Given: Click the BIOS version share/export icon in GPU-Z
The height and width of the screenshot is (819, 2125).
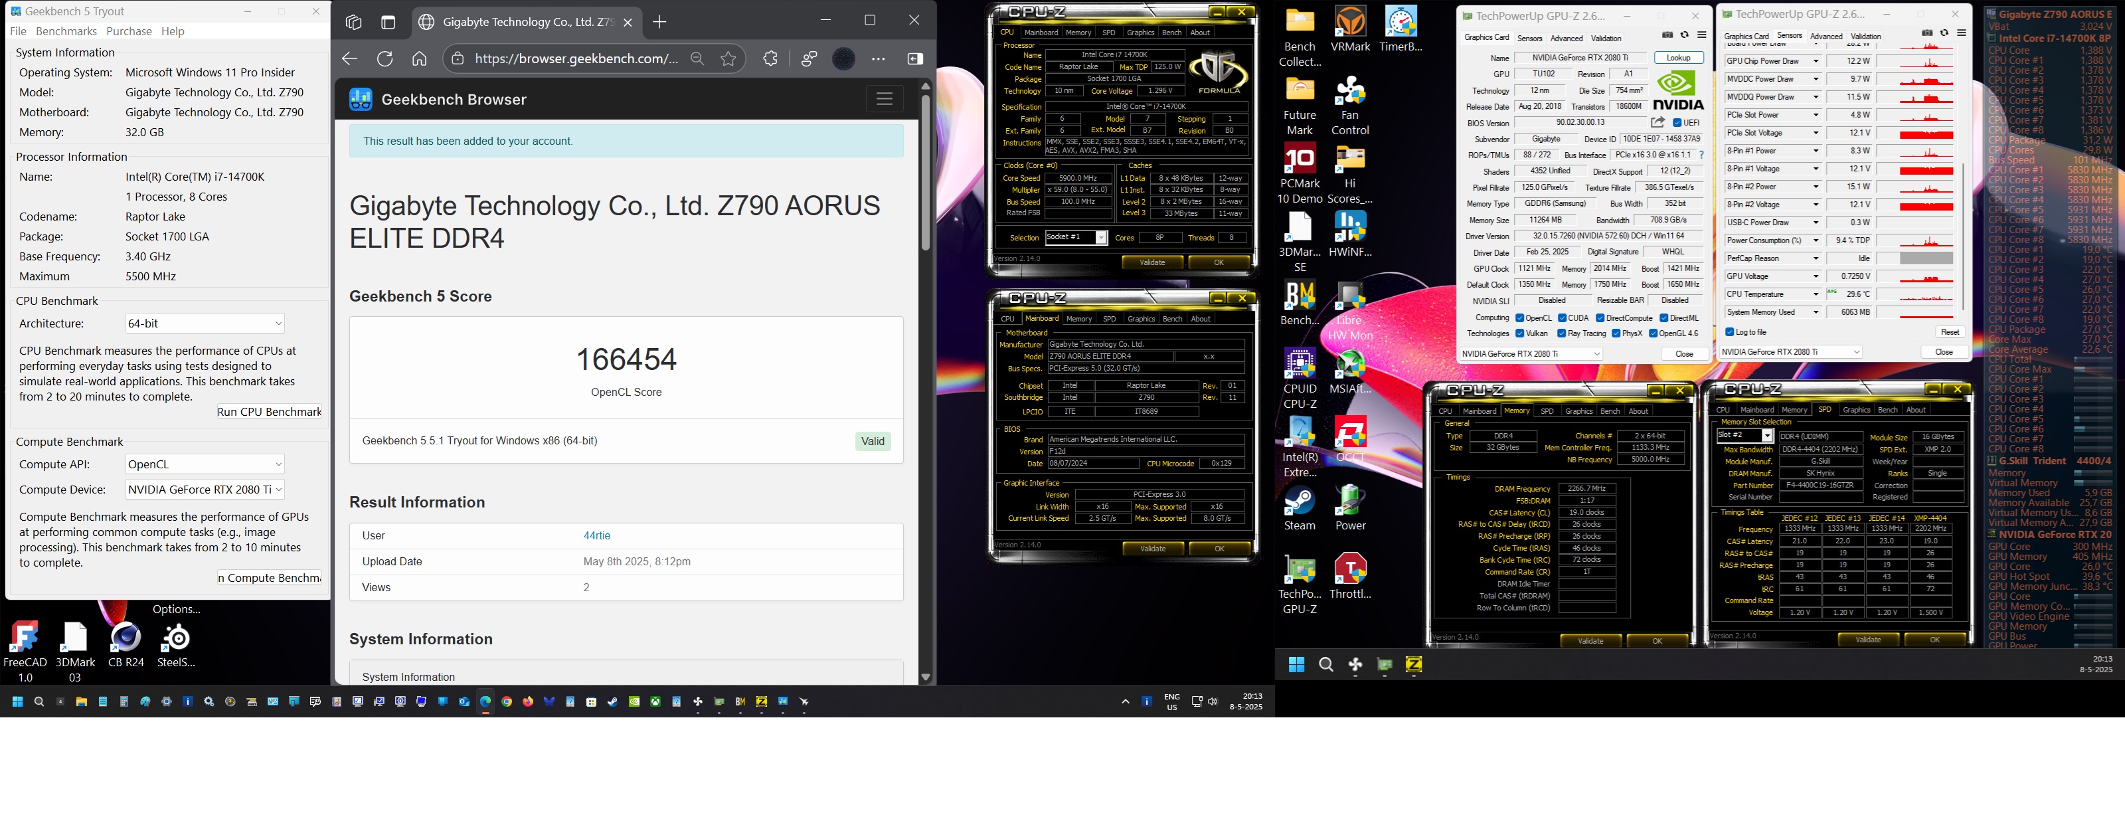Looking at the screenshot, I should [x=1657, y=122].
